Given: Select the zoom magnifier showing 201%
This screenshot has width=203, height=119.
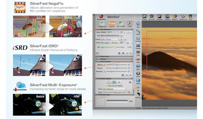Looking at the screenshot, I should (138, 31).
